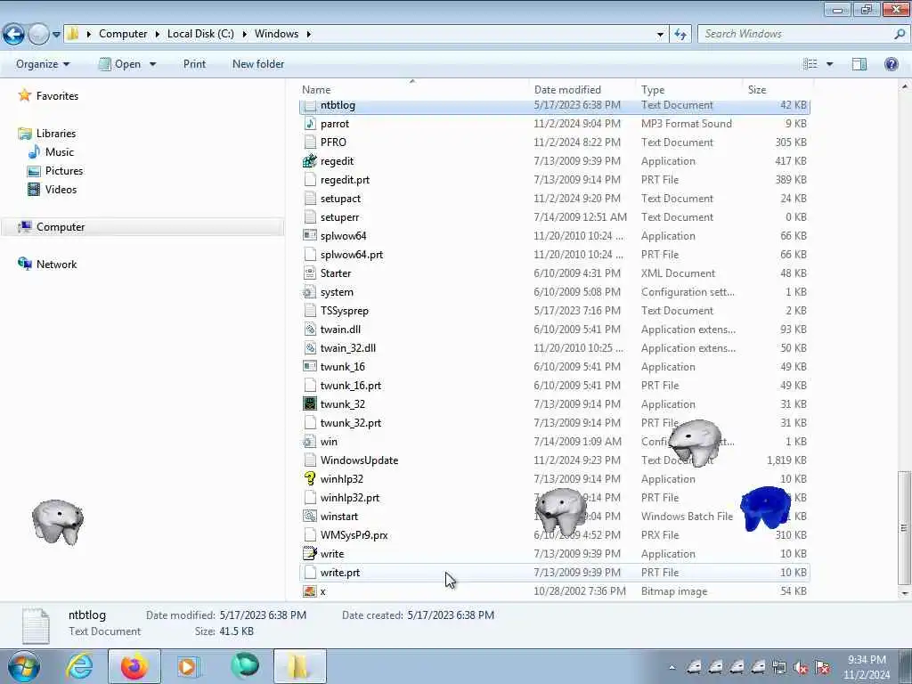Sort by the Type column header
This screenshot has width=912, height=684.
[x=690, y=90]
